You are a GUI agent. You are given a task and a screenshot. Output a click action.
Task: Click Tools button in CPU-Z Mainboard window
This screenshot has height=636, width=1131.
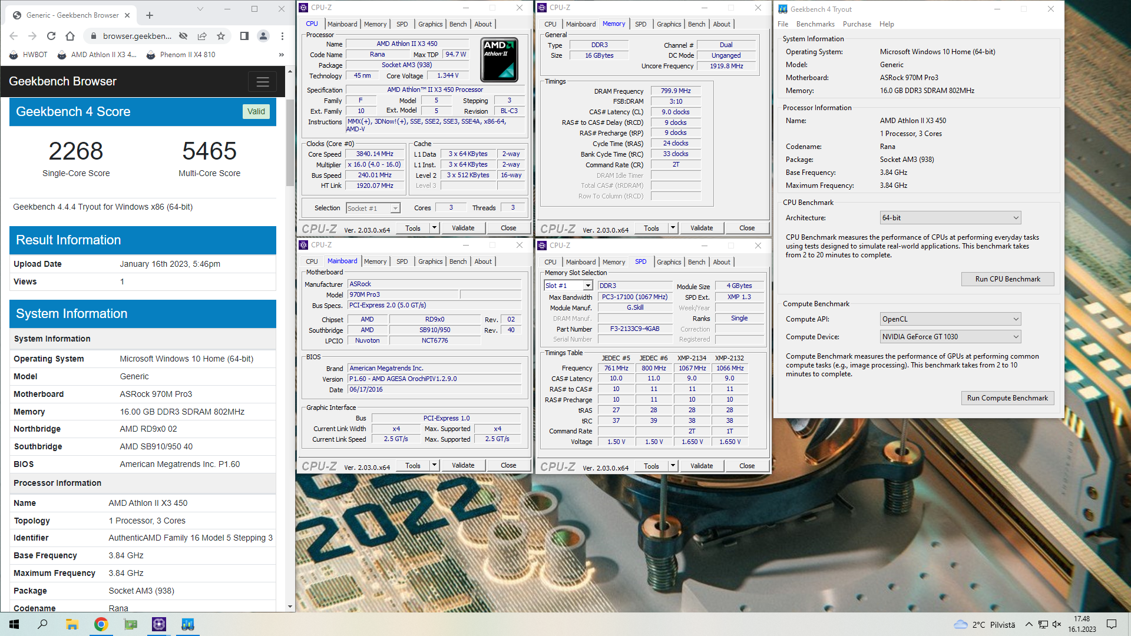pyautogui.click(x=413, y=465)
